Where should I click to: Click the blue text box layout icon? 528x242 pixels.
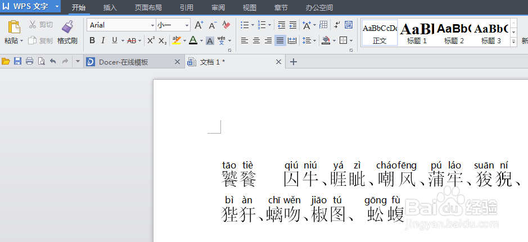pos(349,25)
